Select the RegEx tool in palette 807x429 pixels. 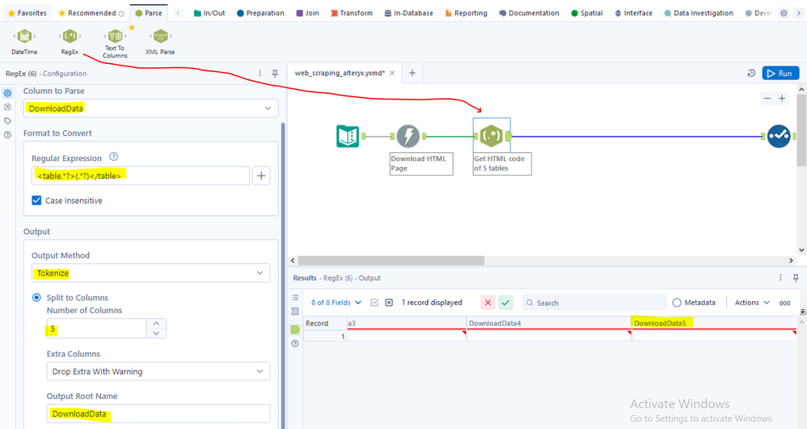click(70, 41)
